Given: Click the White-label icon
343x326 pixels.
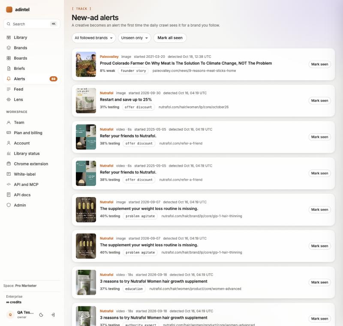Looking at the screenshot, I should click(9, 174).
